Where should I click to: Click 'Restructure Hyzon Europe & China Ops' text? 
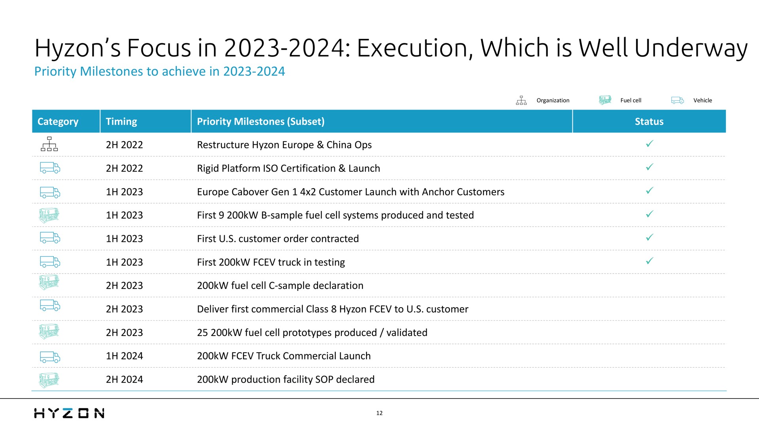point(284,145)
